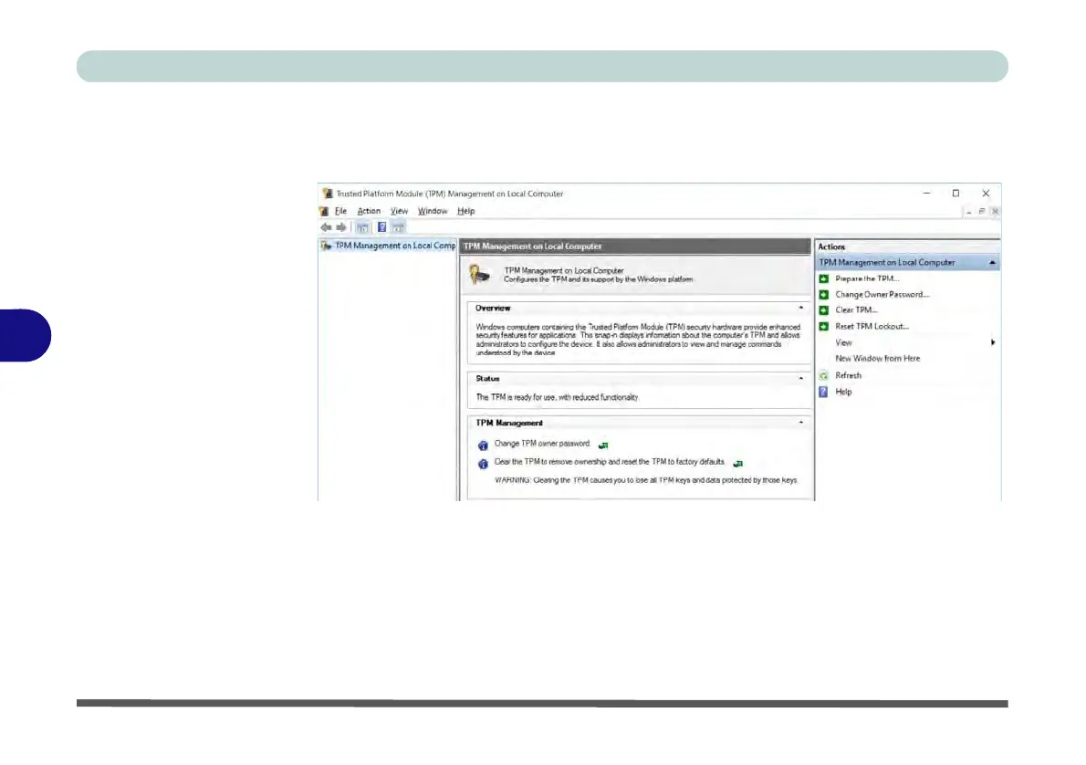Collapse the Overview section arrow
This screenshot has width=1086, height=765.
[801, 308]
